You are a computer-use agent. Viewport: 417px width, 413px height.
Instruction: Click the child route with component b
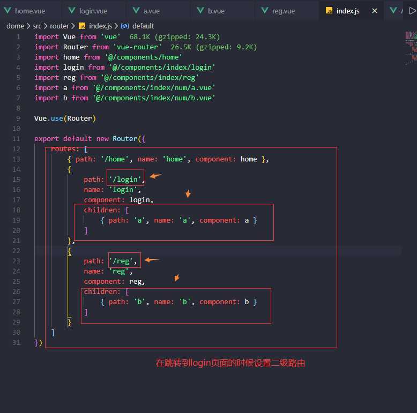point(178,302)
